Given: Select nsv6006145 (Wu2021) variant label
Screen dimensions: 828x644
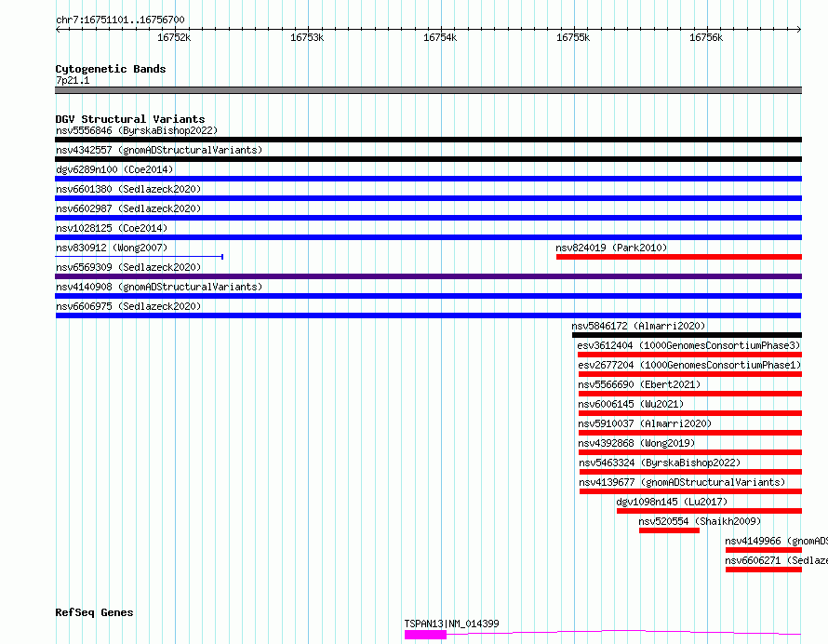Looking at the screenshot, I should [x=631, y=404].
